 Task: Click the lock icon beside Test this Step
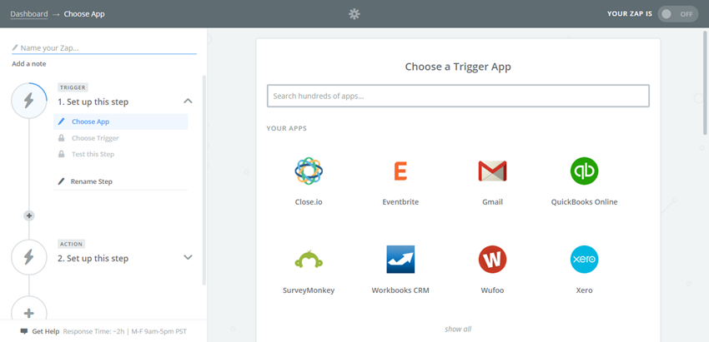62,154
